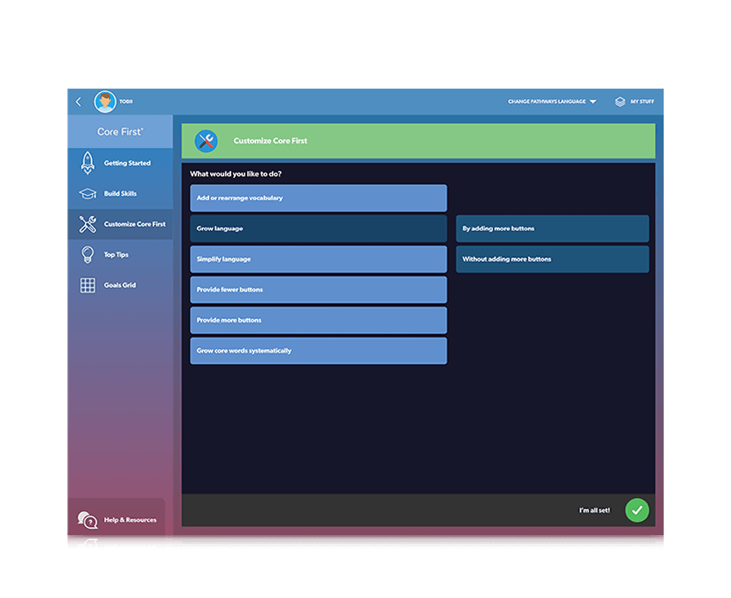This screenshot has width=731, height=598.
Task: Click the Top Tips lightbulb icon
Action: click(x=87, y=254)
